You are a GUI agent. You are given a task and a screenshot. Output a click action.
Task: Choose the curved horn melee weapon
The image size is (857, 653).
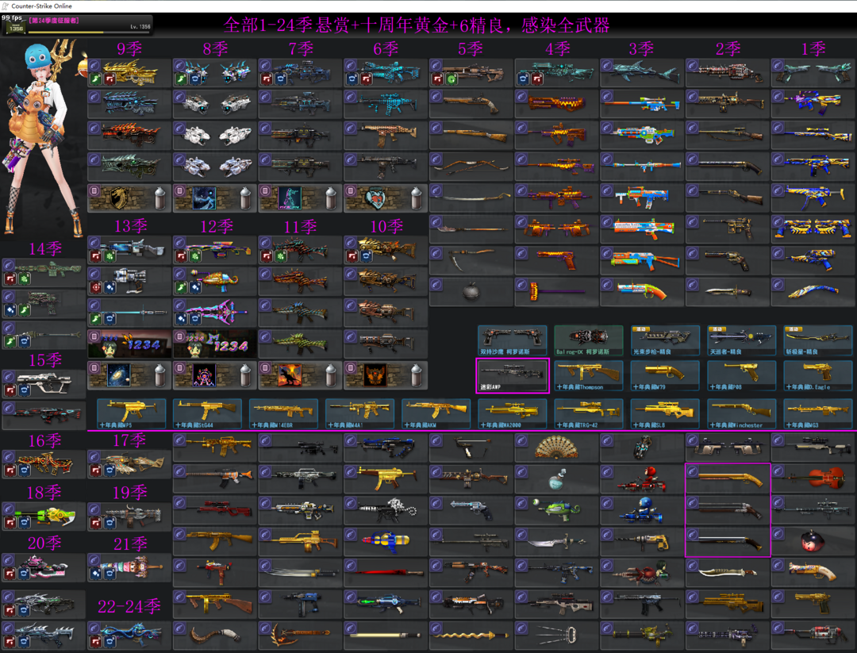215,636
